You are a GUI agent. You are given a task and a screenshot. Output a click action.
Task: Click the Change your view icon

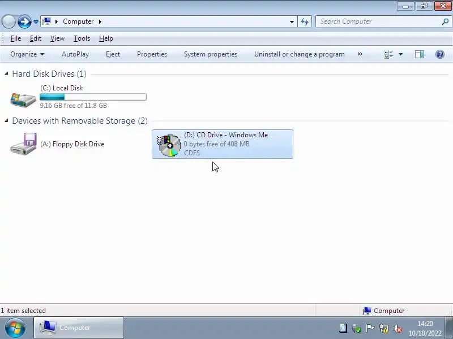(x=388, y=54)
